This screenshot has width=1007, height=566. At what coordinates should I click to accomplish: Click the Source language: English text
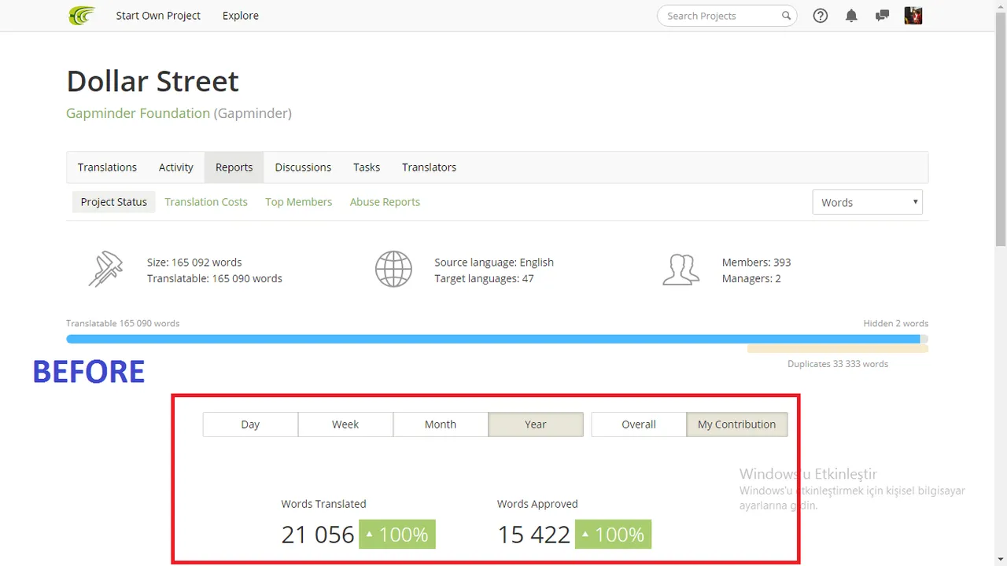494,263
